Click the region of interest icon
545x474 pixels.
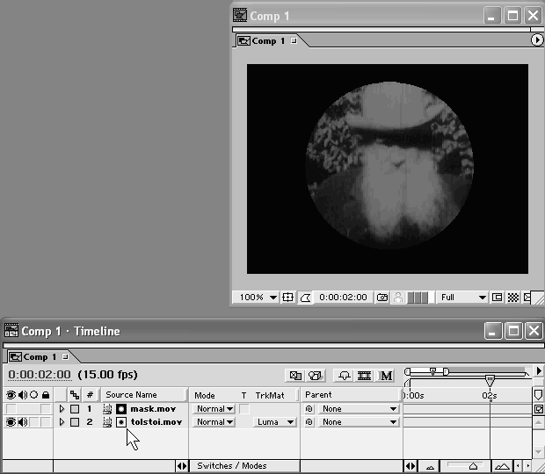[498, 298]
